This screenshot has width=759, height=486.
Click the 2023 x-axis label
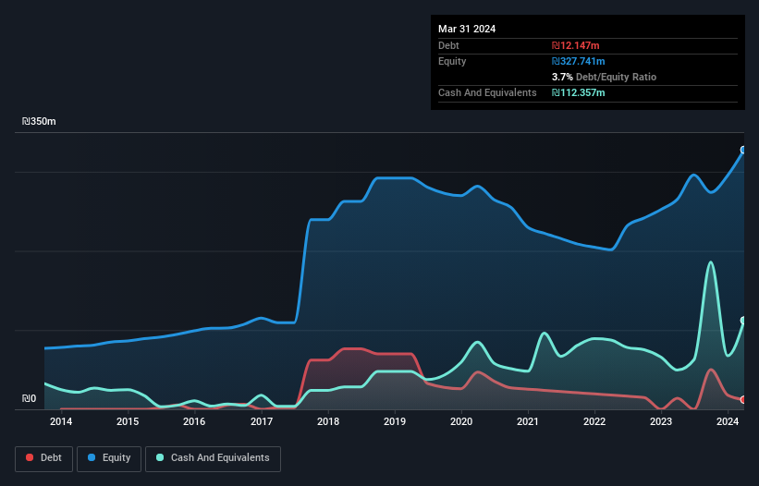(x=661, y=421)
